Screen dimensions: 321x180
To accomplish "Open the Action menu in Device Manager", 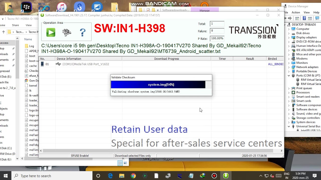I will point(296,12).
